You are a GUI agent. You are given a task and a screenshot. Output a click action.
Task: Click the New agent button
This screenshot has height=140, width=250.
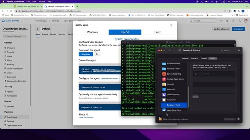(x=238, y=29)
